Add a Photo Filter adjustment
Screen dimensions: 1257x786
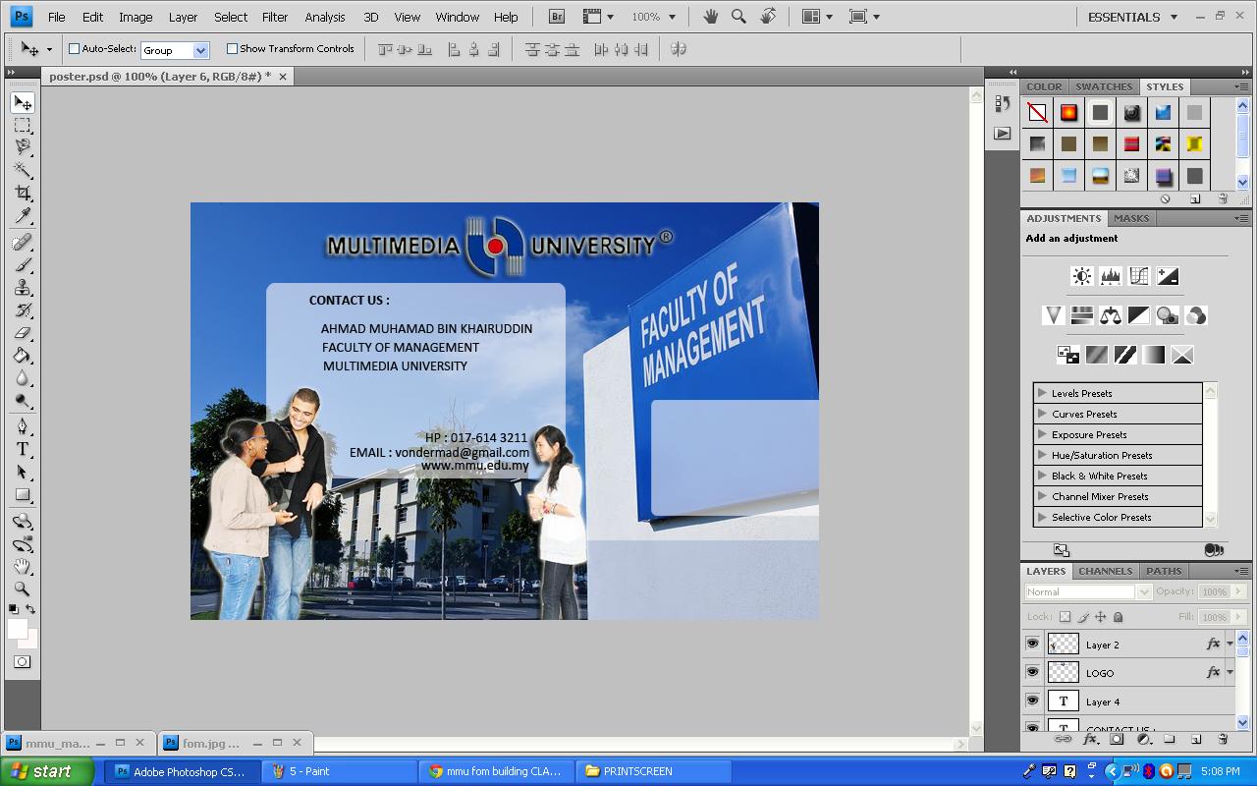coord(1168,315)
